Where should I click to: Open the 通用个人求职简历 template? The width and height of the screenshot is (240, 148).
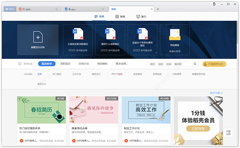(x=110, y=39)
